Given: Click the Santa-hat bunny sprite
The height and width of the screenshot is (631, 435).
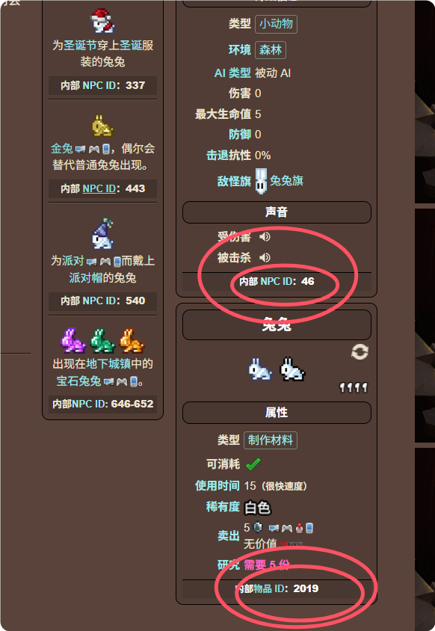Looking at the screenshot, I should [x=102, y=21].
